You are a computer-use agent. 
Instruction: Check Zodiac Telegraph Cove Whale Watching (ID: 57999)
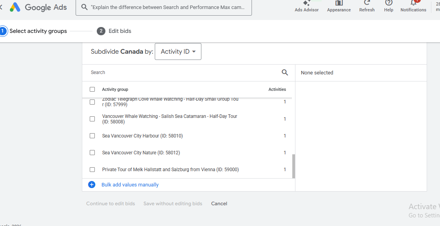point(92,102)
